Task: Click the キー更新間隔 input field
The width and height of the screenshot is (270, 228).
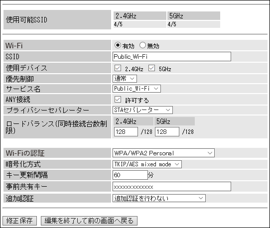Action: (130, 175)
